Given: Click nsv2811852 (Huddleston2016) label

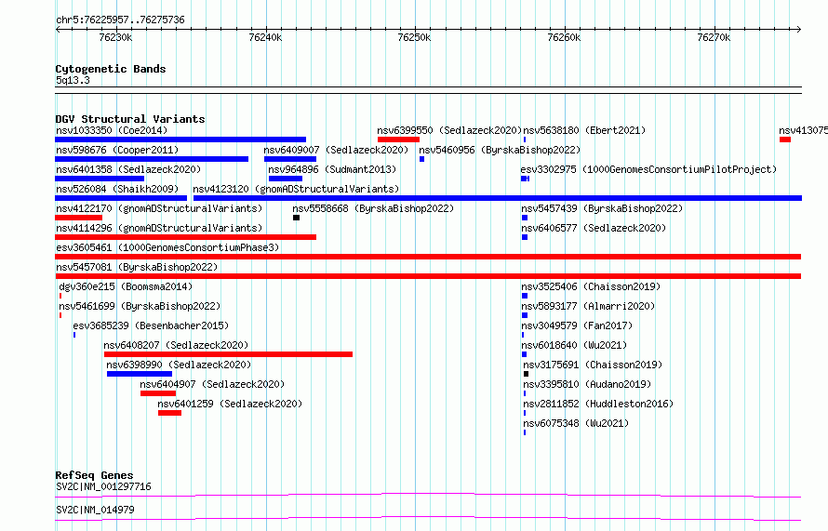Looking at the screenshot, I should [x=598, y=404].
